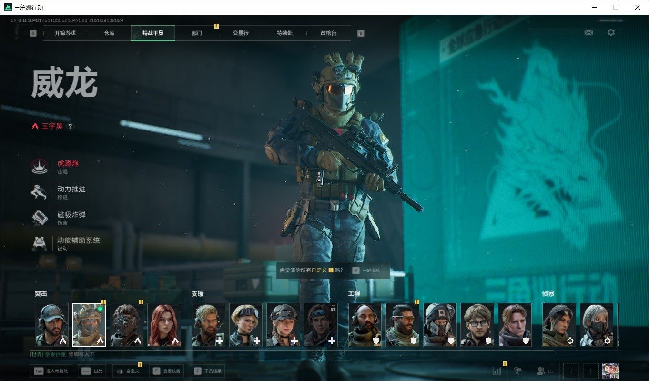Click the second empty squad plus slot
The width and height of the screenshot is (649, 381).
(591, 371)
